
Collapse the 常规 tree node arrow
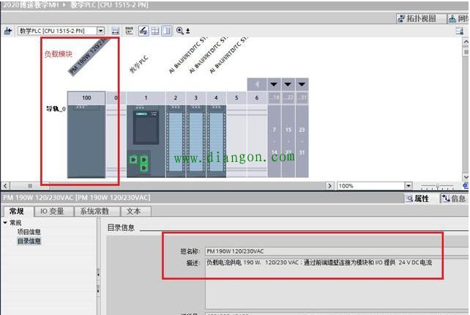click(x=5, y=223)
